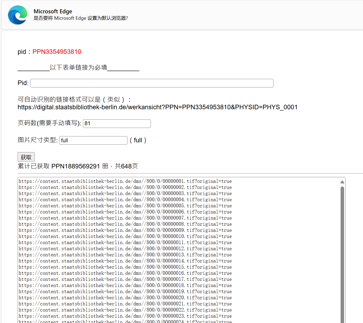Click the example staatsbibliothek werkansicht URL text

pyautogui.click(x=157, y=107)
